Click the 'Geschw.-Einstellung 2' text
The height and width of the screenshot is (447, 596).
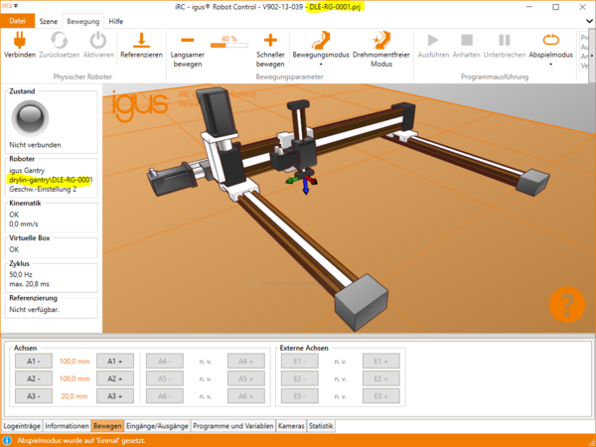(x=43, y=189)
